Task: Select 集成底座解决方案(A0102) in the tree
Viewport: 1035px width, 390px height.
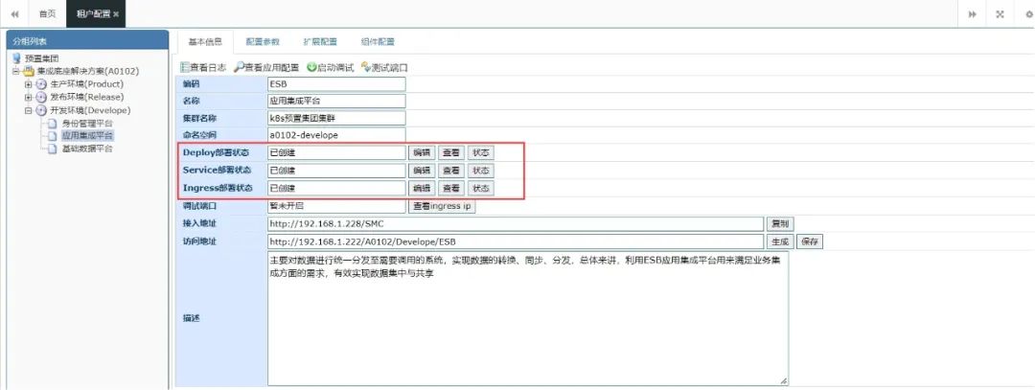Action: [88, 71]
